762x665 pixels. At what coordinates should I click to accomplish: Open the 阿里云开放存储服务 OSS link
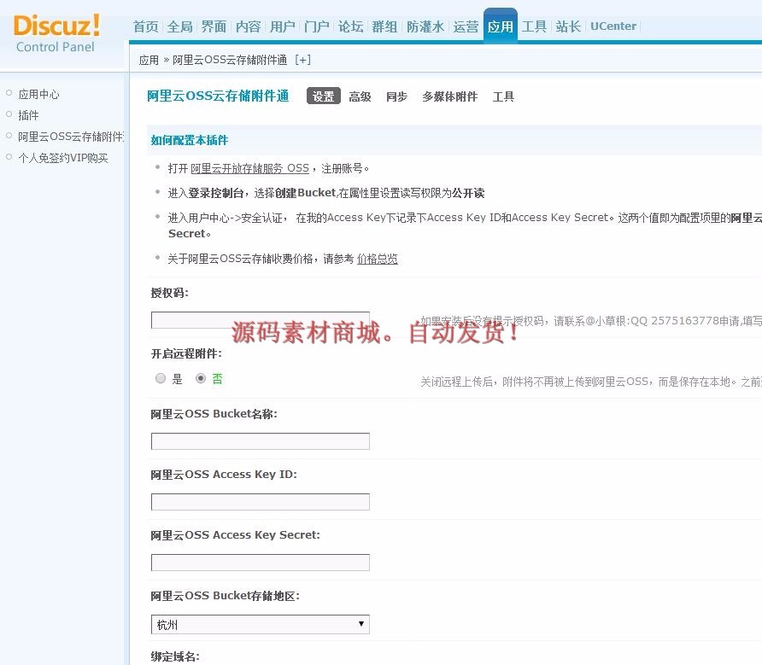pos(249,168)
